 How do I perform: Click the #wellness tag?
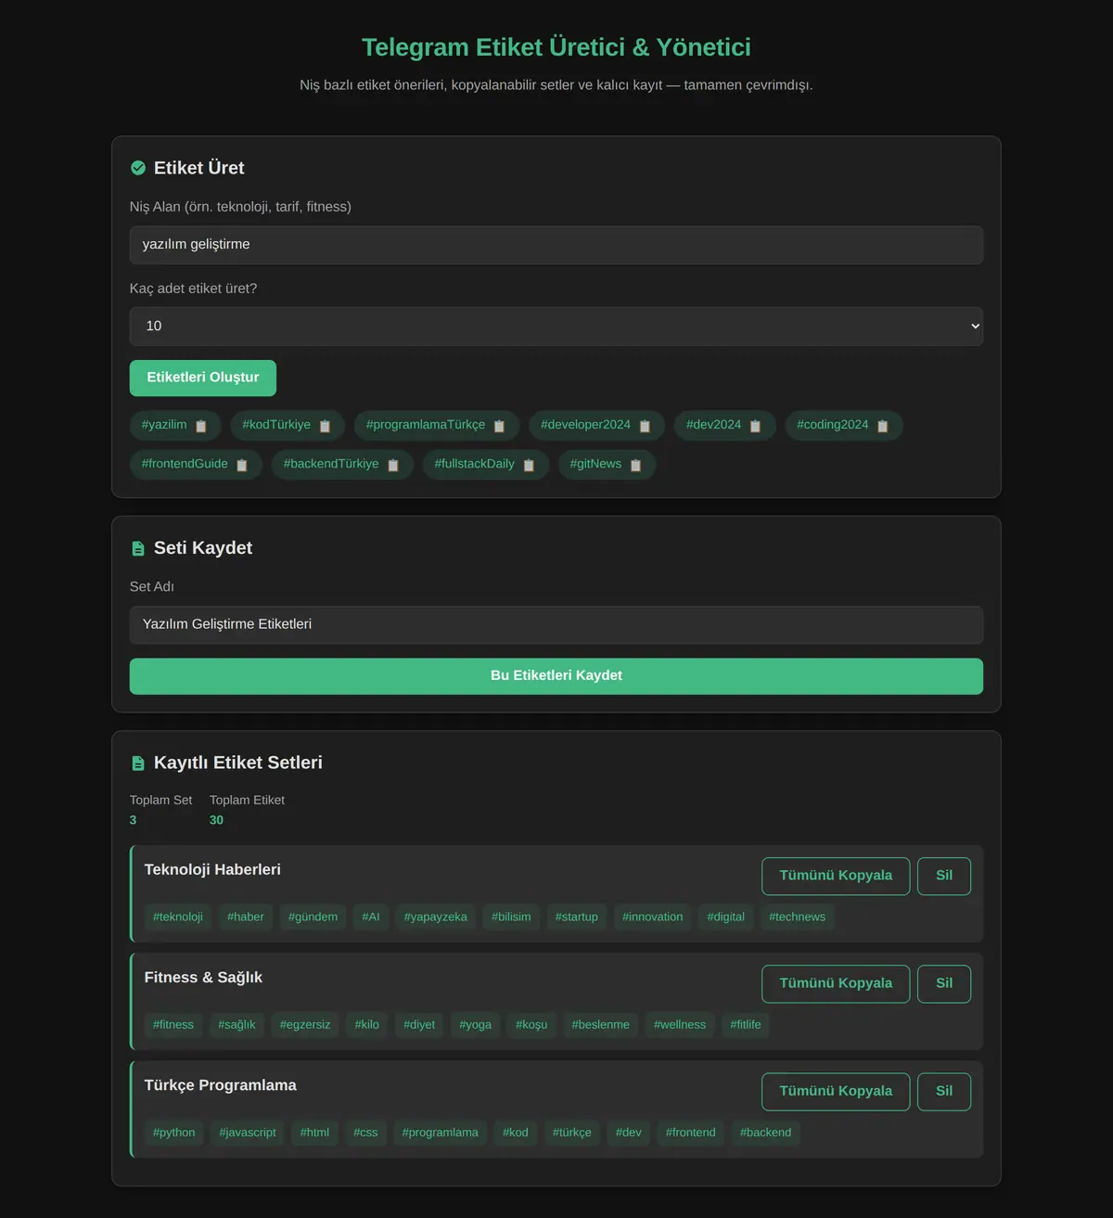click(680, 1025)
